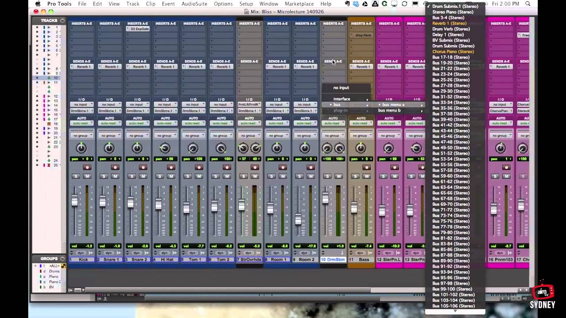Click the pan knob on Bass channel
566x318 pixels.
[361, 148]
